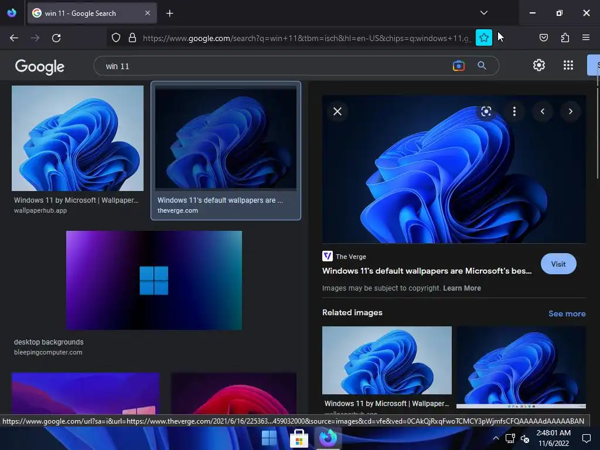
Task: Open preview panel three-dot options menu
Action: (514, 111)
